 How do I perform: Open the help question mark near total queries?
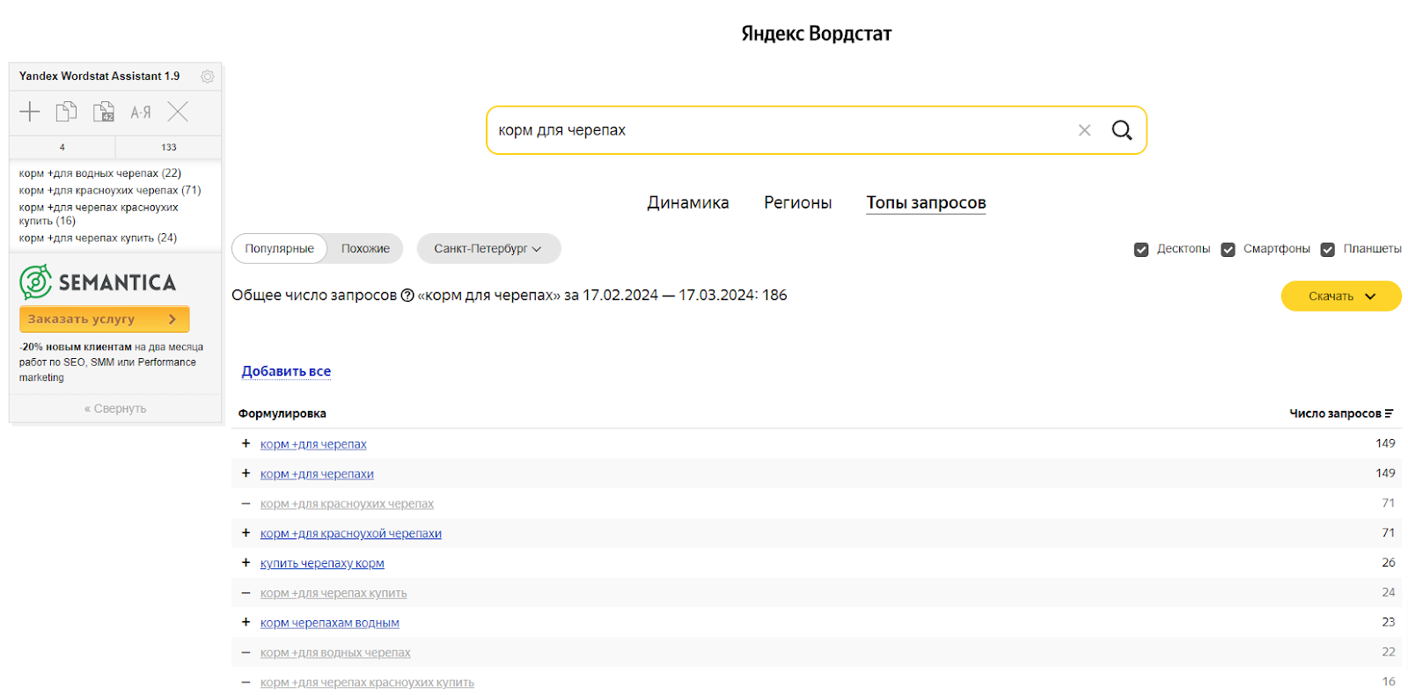(x=407, y=296)
